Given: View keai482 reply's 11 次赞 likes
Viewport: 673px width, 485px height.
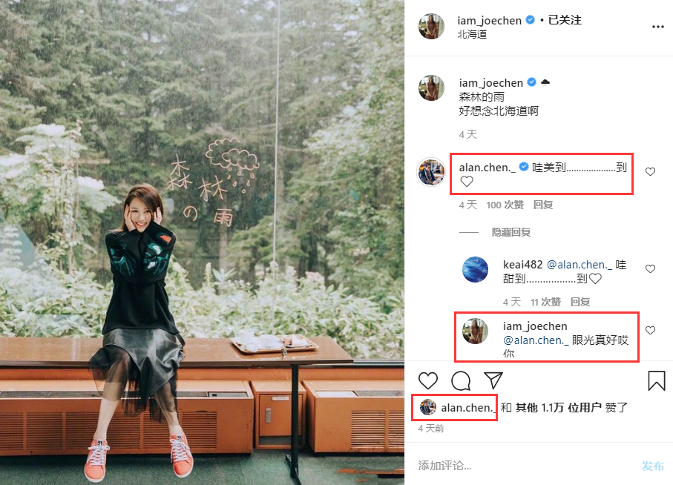Looking at the screenshot, I should (545, 302).
